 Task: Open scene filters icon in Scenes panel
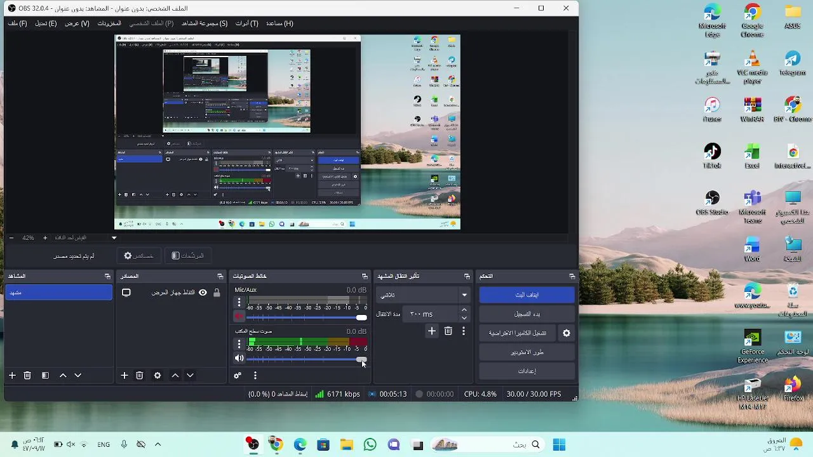click(x=45, y=375)
